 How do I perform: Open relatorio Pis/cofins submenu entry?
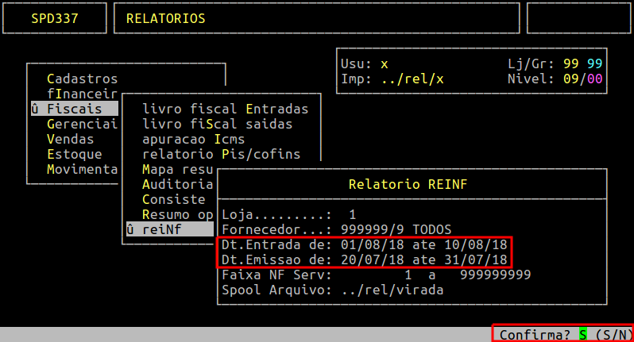tap(221, 154)
